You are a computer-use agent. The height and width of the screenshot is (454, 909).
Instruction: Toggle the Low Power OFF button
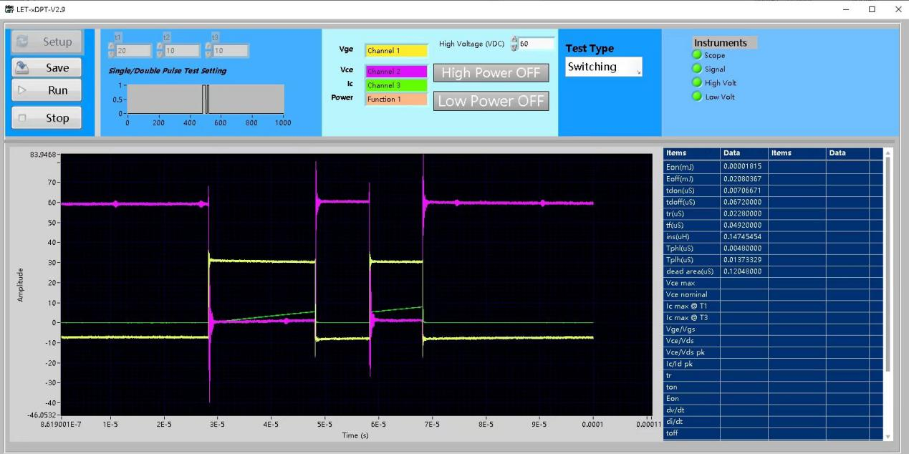click(x=491, y=101)
